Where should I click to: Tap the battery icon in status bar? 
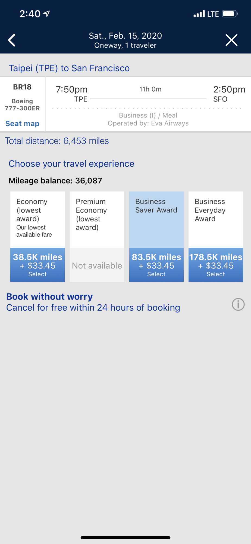(230, 14)
